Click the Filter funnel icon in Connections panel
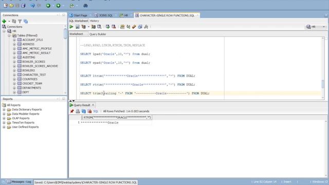 [x=20, y=21]
